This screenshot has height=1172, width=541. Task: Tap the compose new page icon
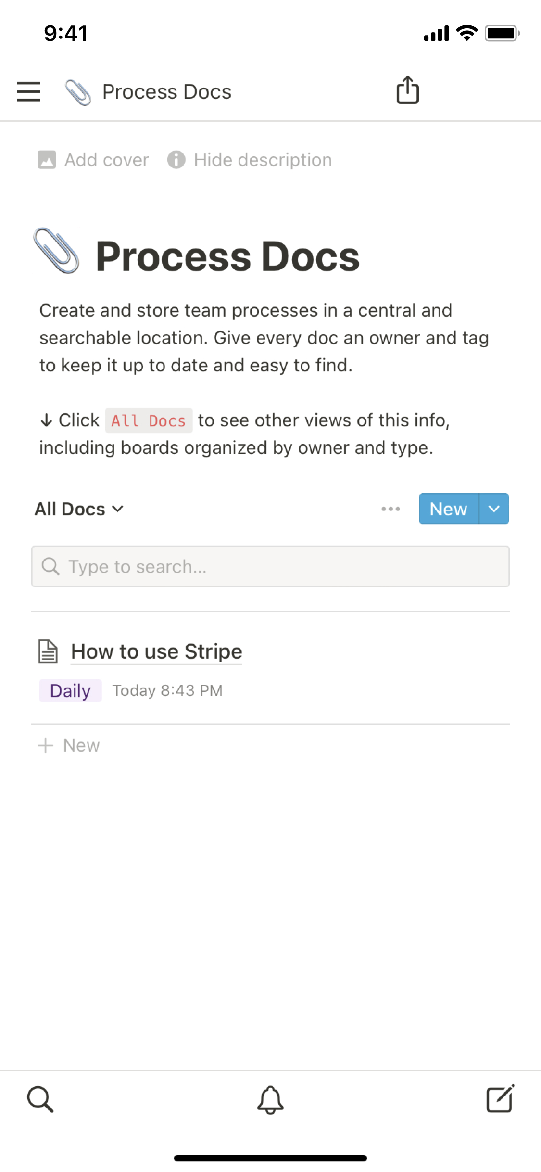pos(500,1099)
